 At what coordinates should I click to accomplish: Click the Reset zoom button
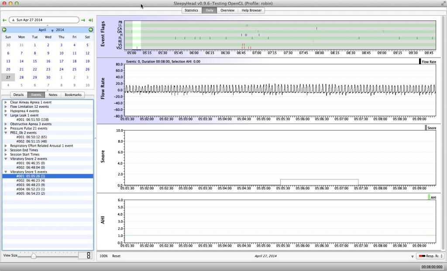pos(116,256)
